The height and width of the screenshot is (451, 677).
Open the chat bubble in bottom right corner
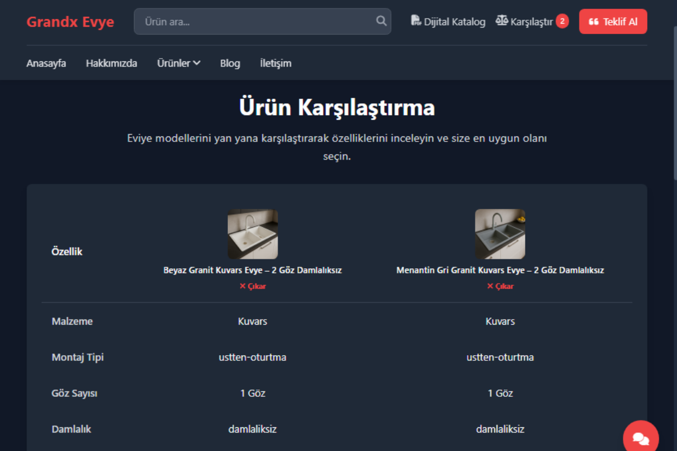pyautogui.click(x=641, y=436)
